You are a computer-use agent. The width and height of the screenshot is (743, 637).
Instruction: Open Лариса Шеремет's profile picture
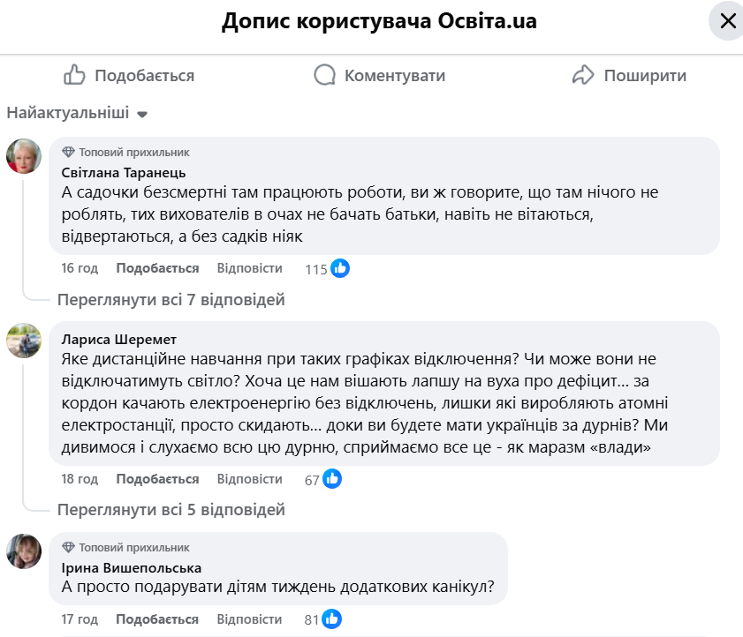pos(24,340)
